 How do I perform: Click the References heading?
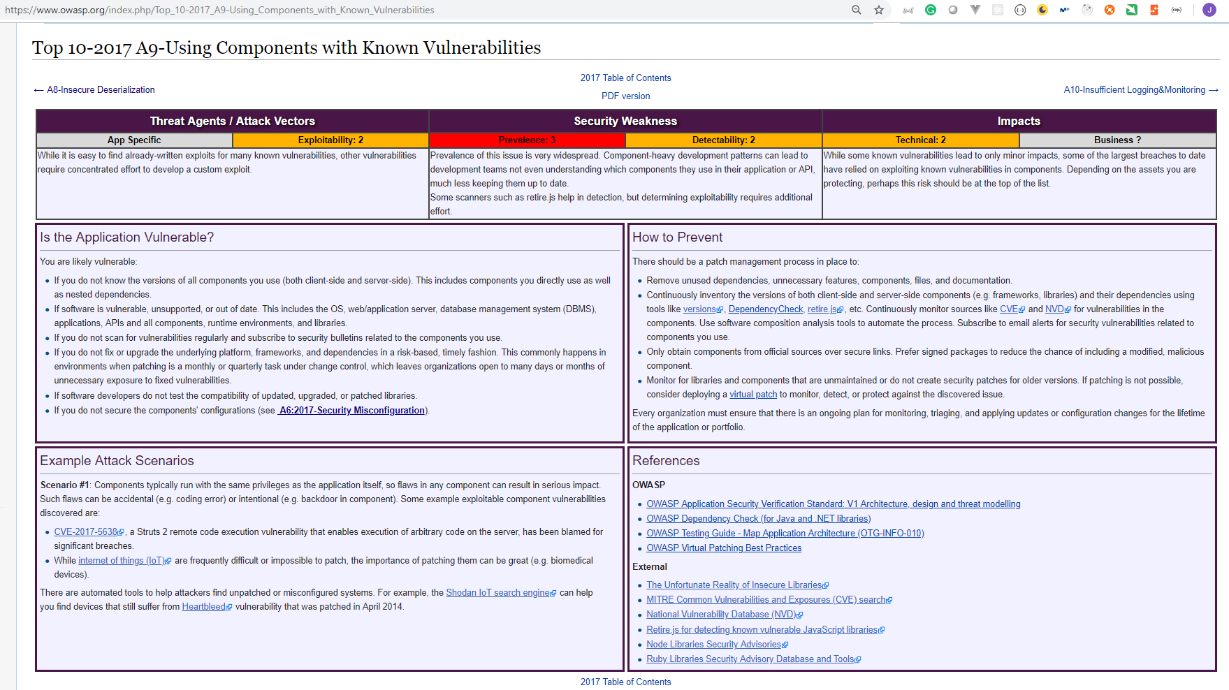666,461
